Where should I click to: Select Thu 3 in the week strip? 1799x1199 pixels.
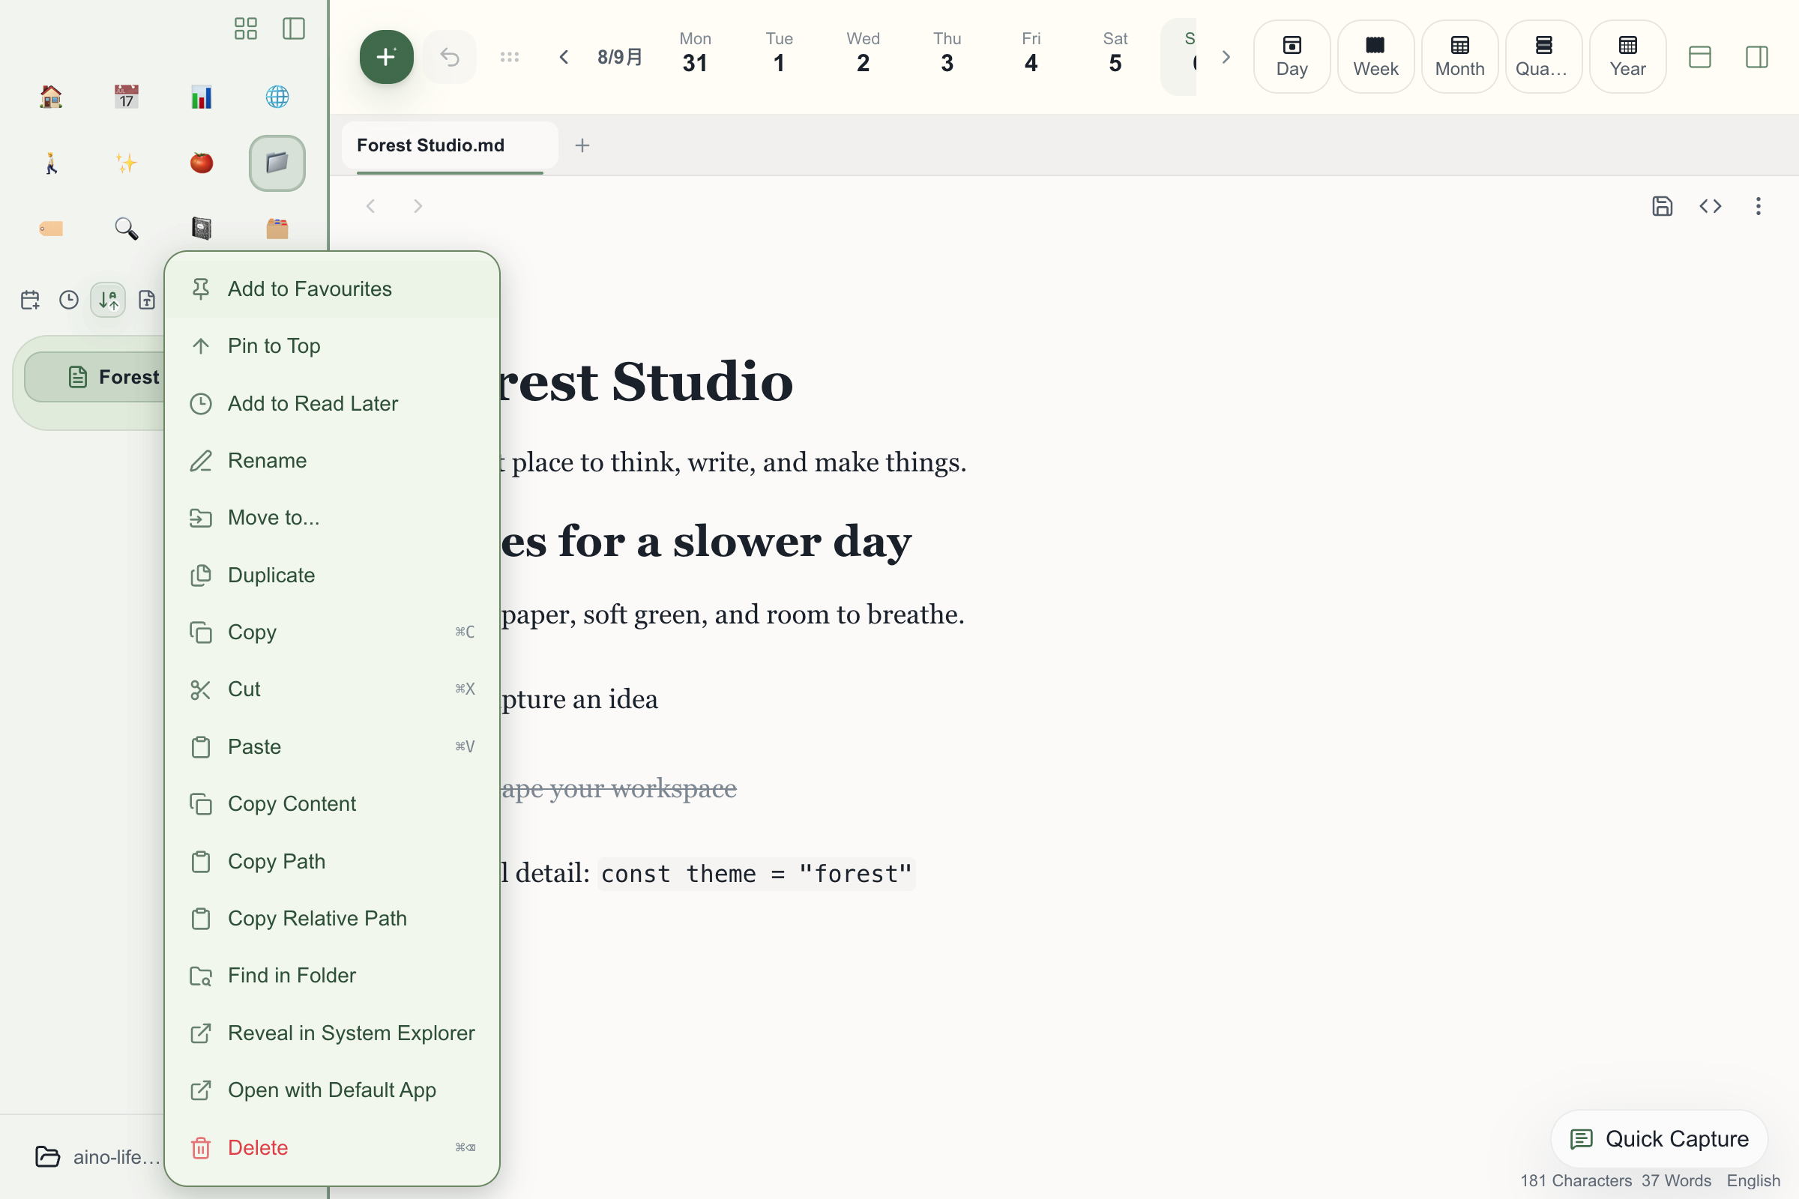tap(947, 53)
